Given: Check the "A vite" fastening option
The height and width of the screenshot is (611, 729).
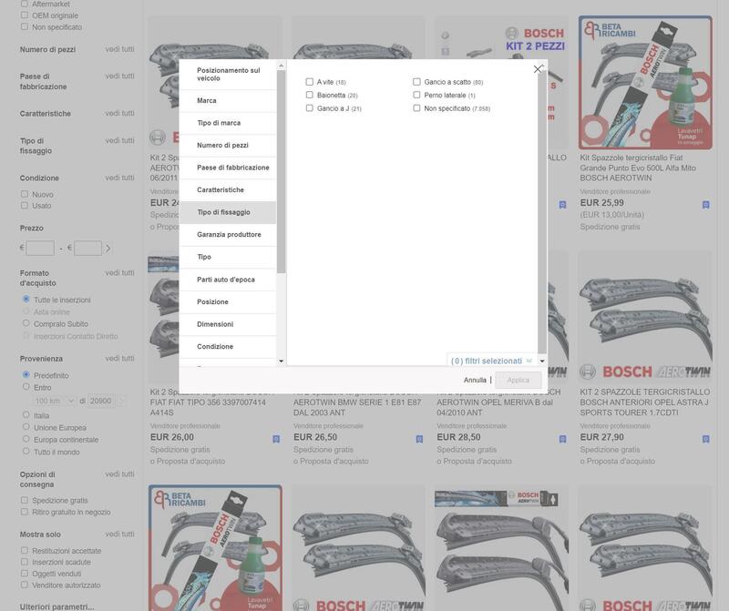Looking at the screenshot, I should point(310,82).
